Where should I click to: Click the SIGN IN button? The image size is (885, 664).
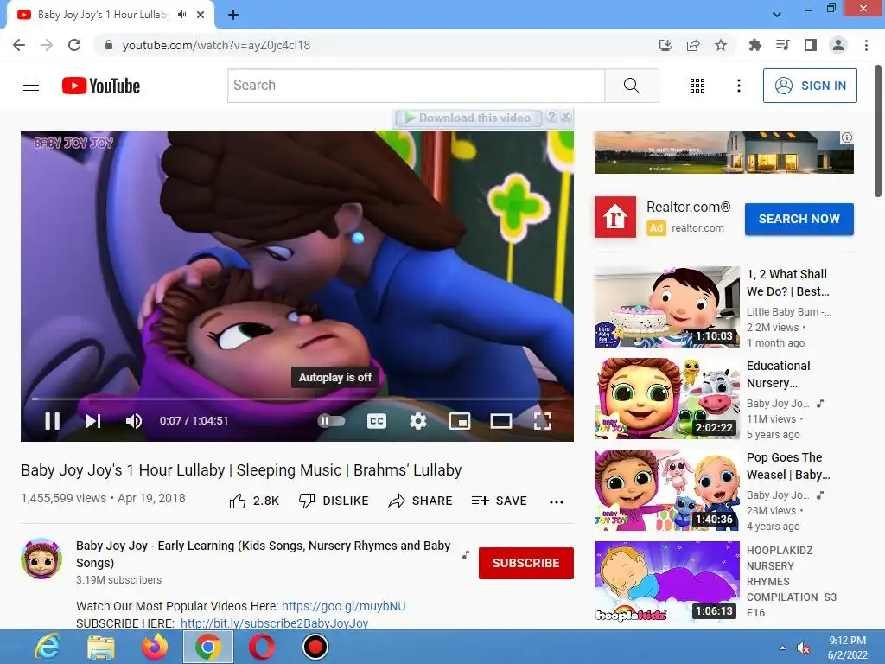(x=810, y=86)
